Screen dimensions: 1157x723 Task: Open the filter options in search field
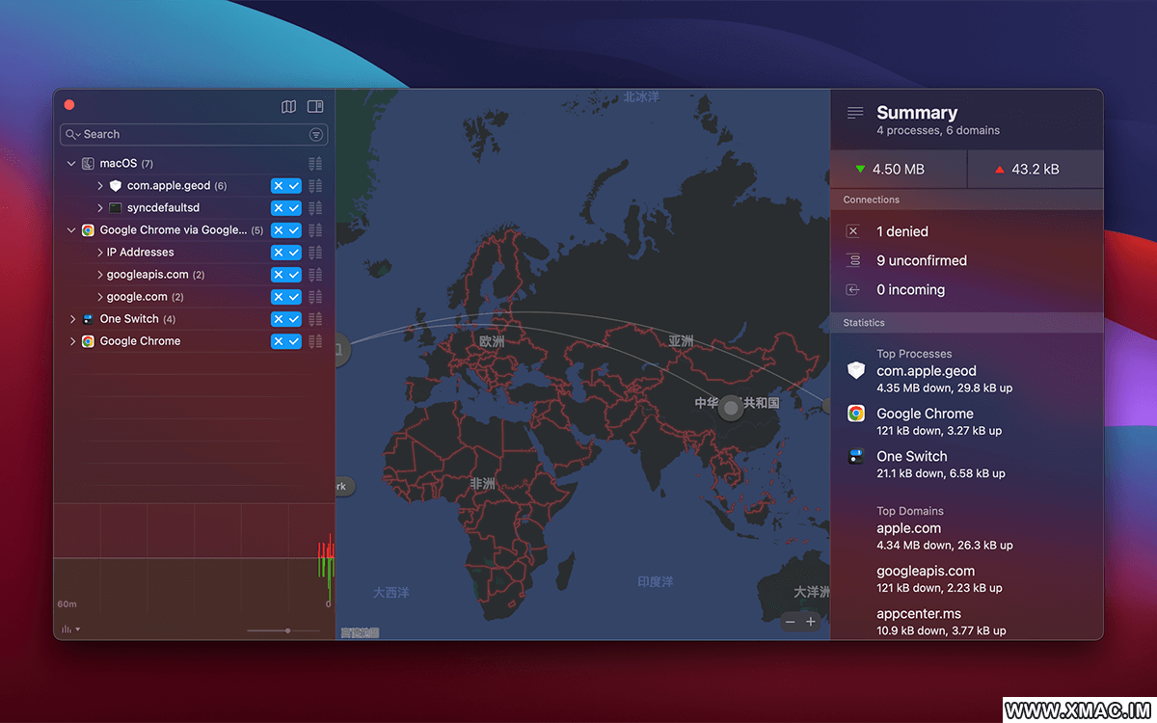coord(315,135)
